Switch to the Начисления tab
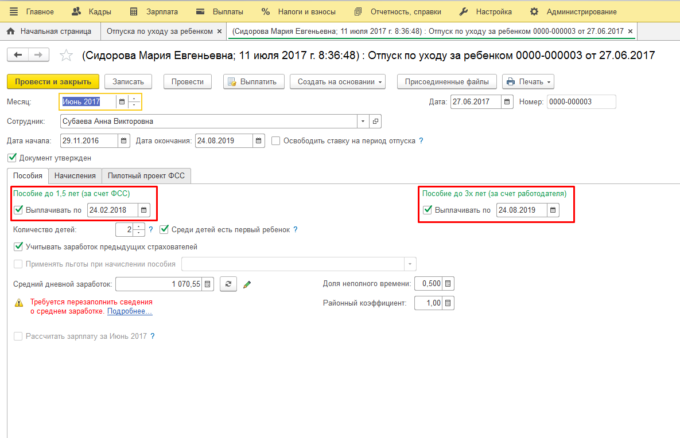 click(x=75, y=175)
